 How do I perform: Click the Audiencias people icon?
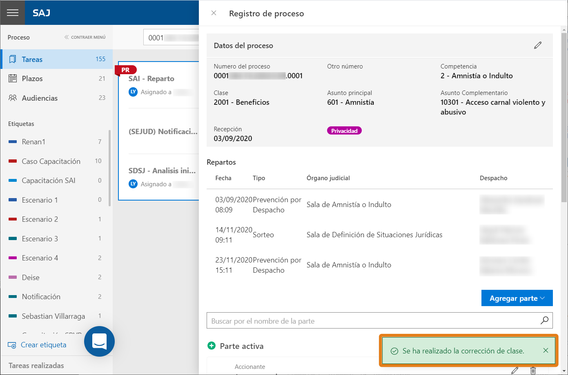pyautogui.click(x=13, y=98)
